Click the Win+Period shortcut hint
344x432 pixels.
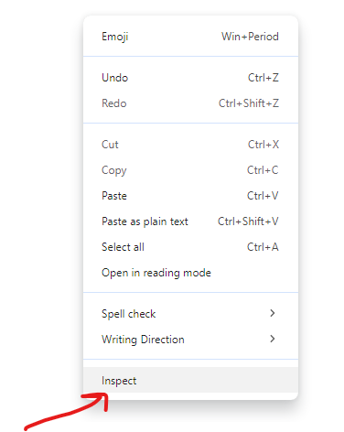[250, 37]
